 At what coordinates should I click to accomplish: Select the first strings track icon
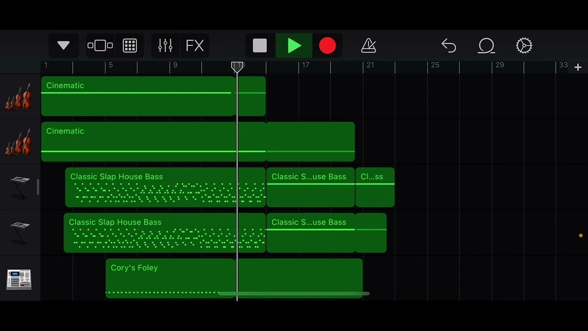click(x=19, y=97)
